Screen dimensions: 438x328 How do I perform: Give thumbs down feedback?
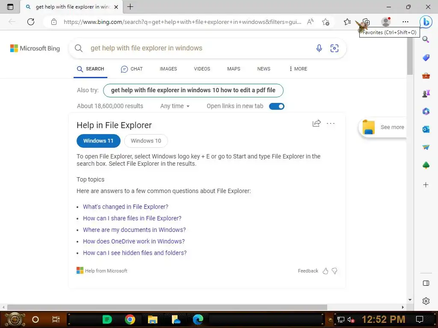pyautogui.click(x=334, y=271)
